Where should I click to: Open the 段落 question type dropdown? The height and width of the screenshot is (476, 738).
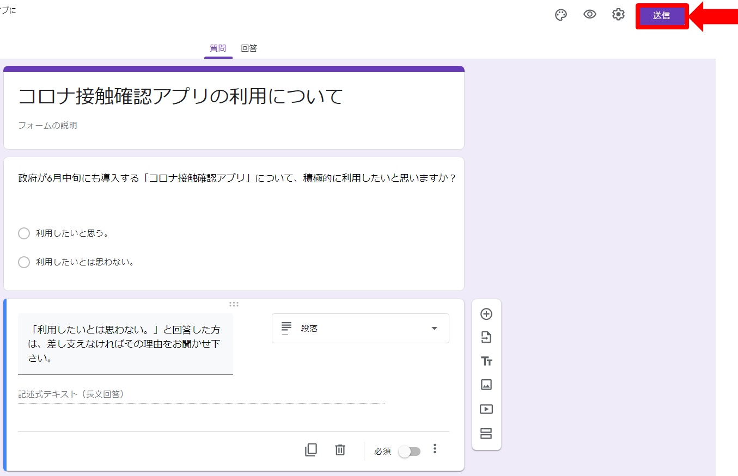point(360,329)
